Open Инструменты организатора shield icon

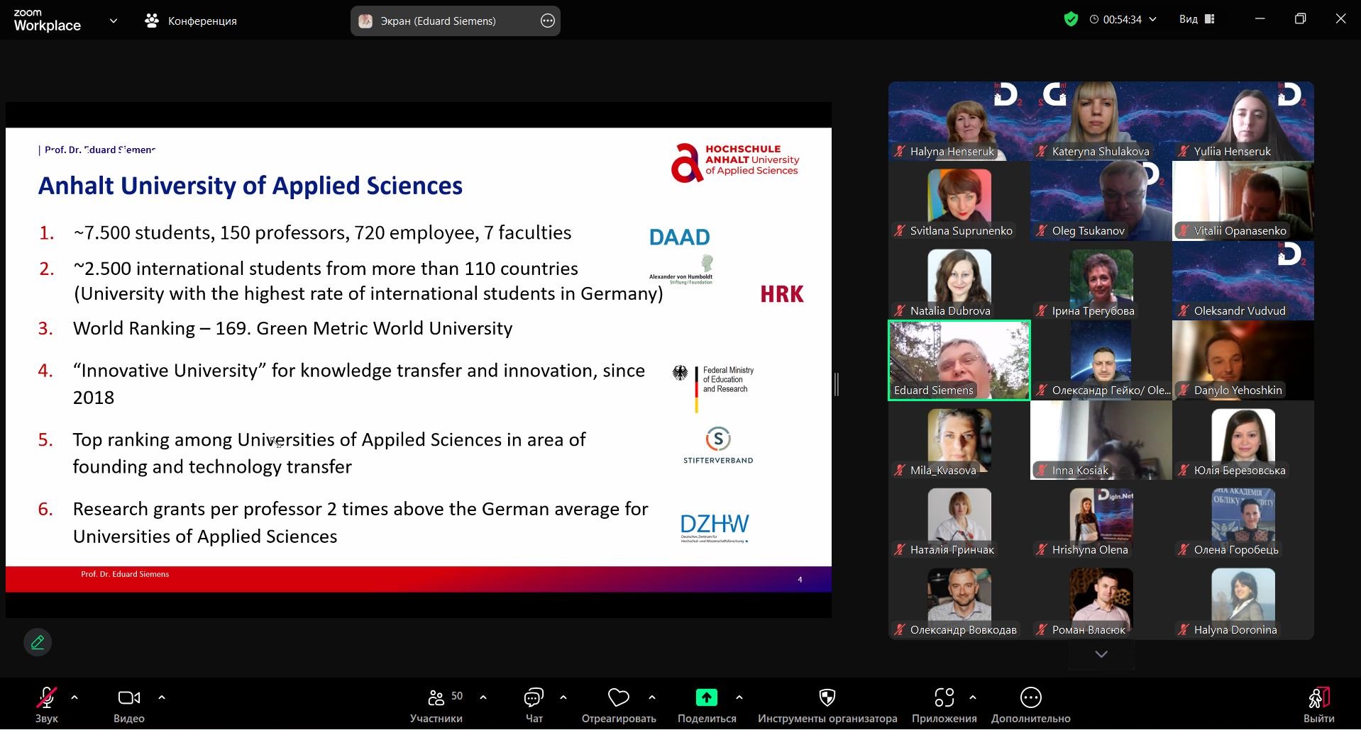click(x=827, y=698)
